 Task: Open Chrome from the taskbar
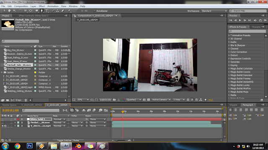click(x=18, y=146)
